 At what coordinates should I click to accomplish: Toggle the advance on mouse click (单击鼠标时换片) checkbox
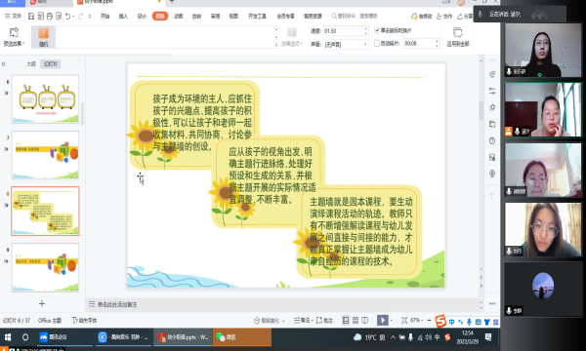click(377, 30)
